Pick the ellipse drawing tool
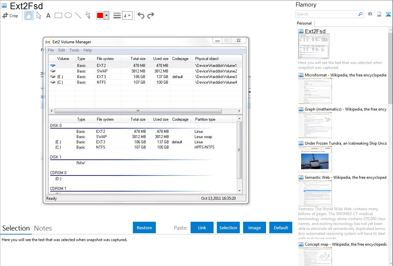393x266 pixels. pyautogui.click(x=68, y=15)
